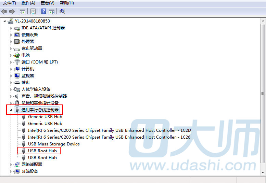Click the scrollbar up arrow
The image size is (266, 183).
point(263,21)
